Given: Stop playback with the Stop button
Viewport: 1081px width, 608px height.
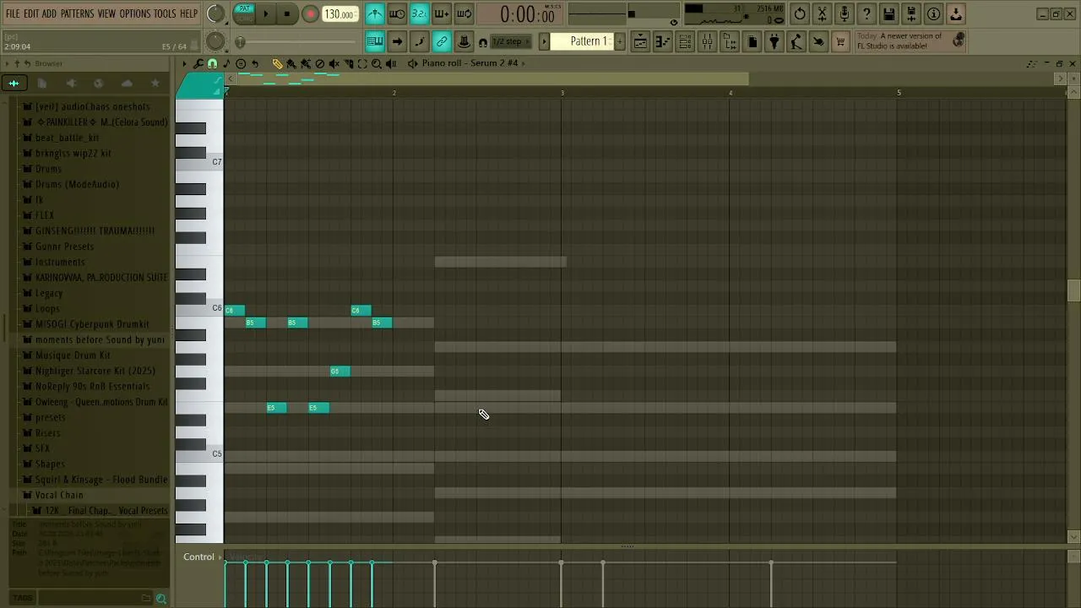Looking at the screenshot, I should tap(287, 14).
